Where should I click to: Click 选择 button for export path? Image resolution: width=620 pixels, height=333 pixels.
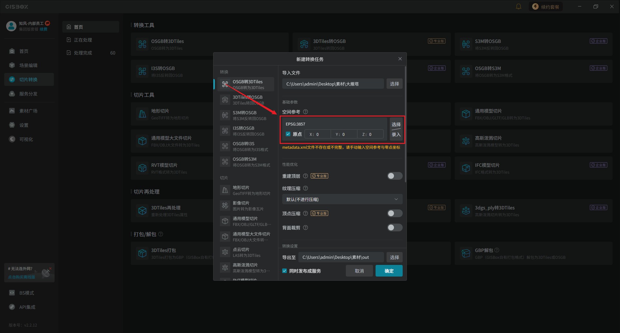point(395,257)
